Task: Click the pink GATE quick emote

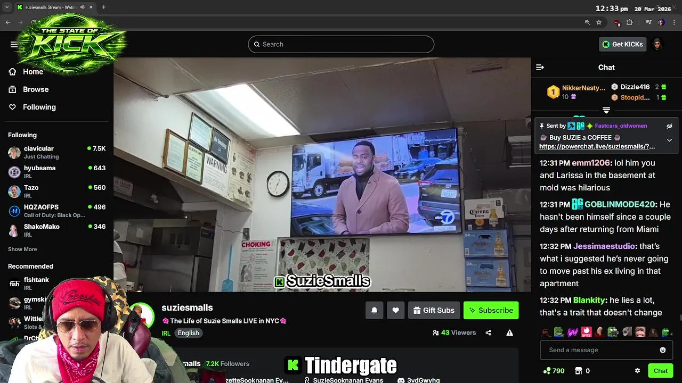Action: coord(586,332)
